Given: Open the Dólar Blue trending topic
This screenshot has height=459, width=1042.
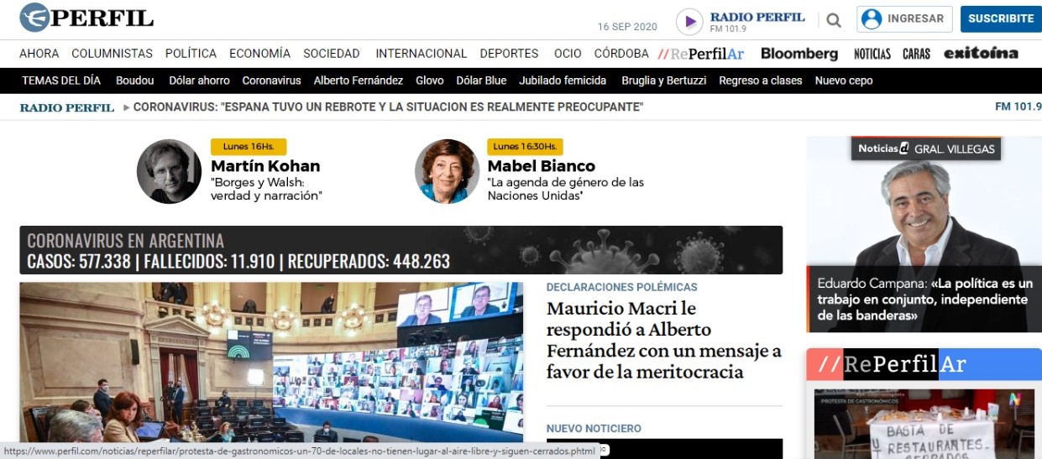Looking at the screenshot, I should point(481,81).
